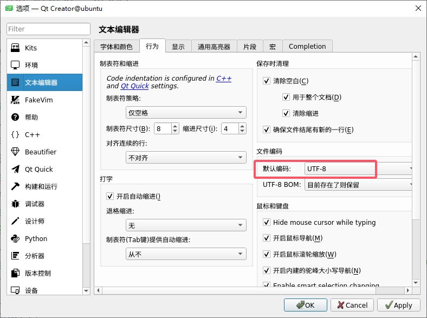Screen dimensions: 427x318
Task: Open the Python category icon
Action: pyautogui.click(x=15, y=239)
